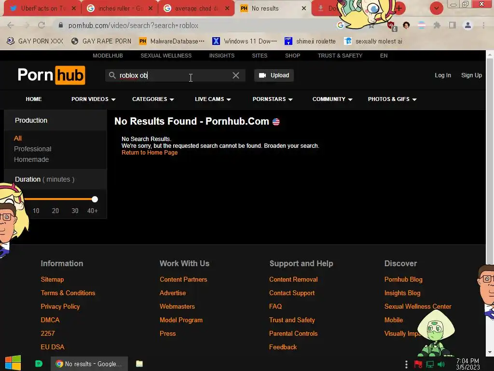Screen dimensions: 494x371
Task: Click the page scrollbar down arrow
Action: tap(490, 352)
